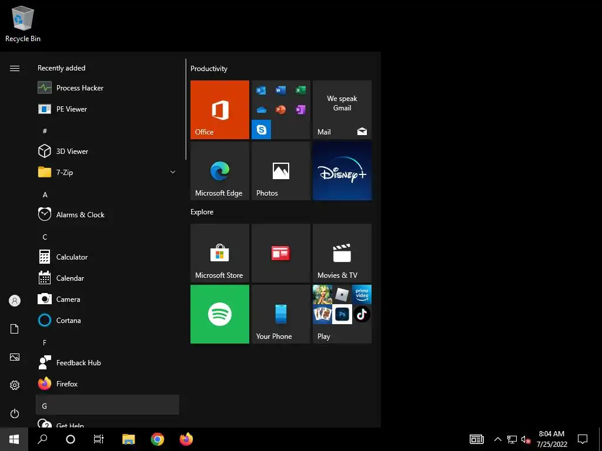Launch Calculator from app list
The image size is (602, 451).
pos(108,257)
